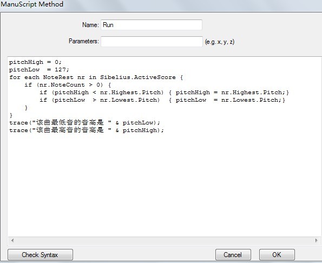Place cursor on line 'pitchLow = 127;'
Screen dimensions: 322x263
[x=39, y=70]
